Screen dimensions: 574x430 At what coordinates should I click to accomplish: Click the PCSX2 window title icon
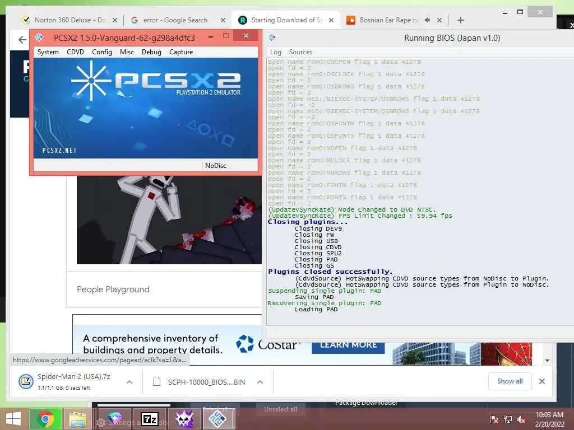[39, 38]
